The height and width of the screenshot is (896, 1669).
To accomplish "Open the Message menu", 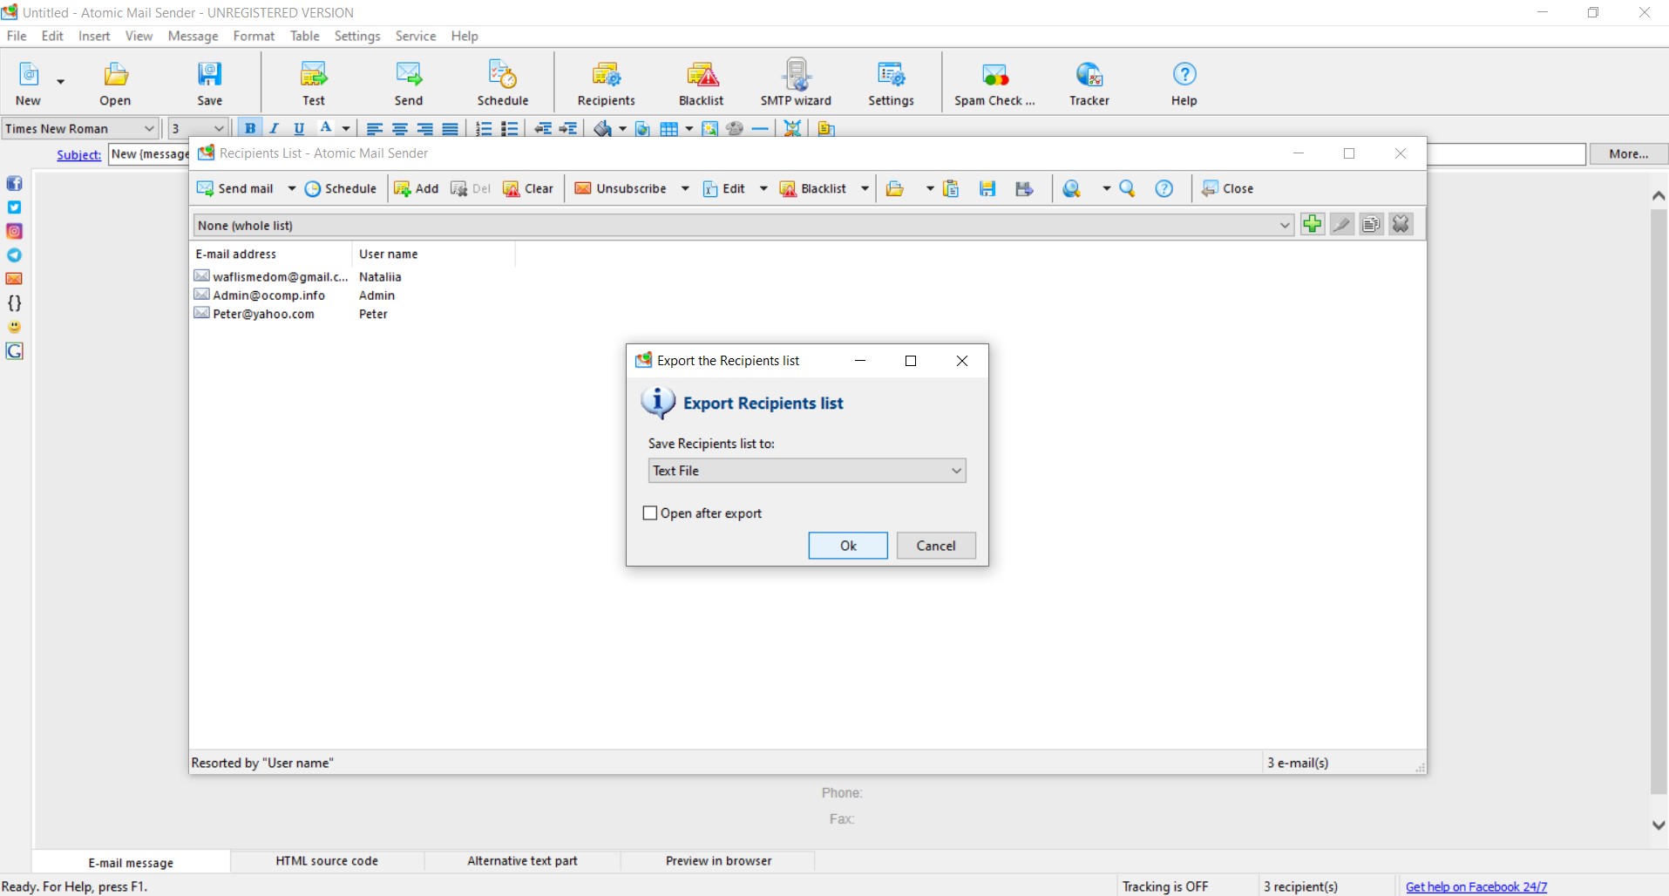I will [193, 36].
